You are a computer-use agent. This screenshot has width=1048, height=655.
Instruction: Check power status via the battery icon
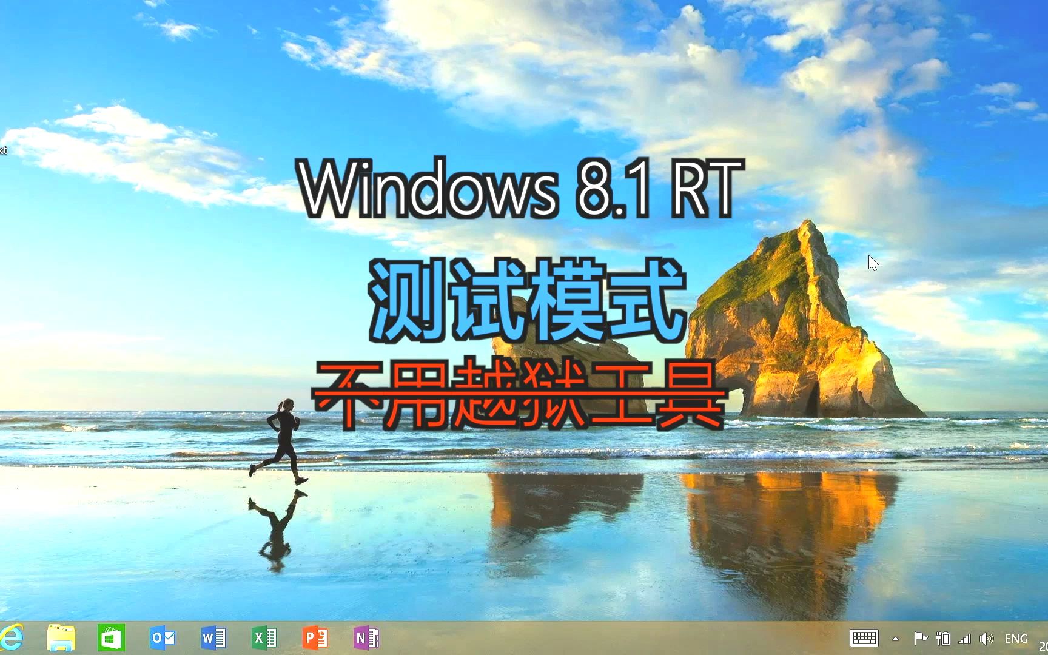point(943,639)
